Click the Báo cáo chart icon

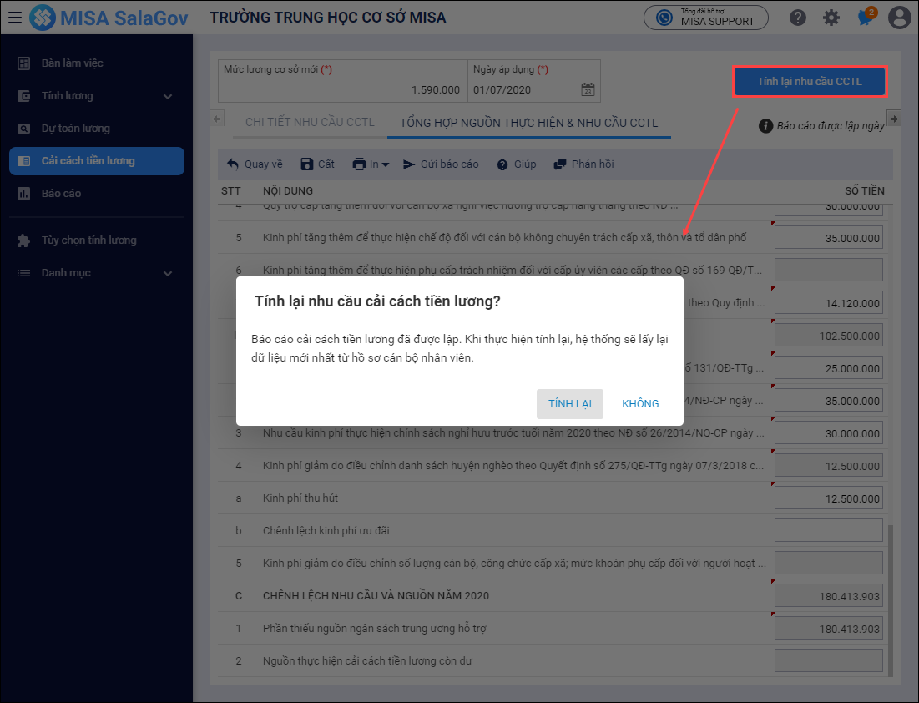click(23, 194)
